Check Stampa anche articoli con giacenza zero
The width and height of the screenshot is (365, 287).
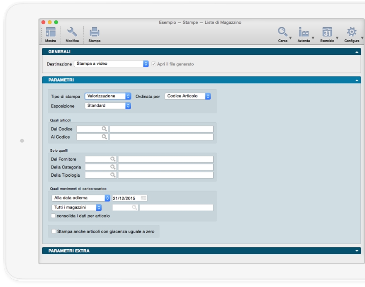(54, 231)
